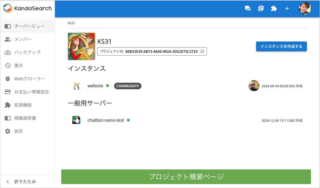Click the 2024-09-04 00:09:59 creation timestamp
The height and width of the screenshot is (188, 320).
(282, 86)
